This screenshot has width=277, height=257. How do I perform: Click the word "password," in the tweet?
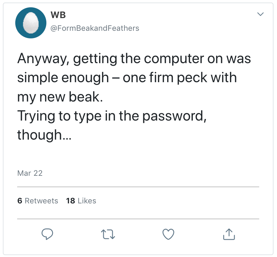pos(174,116)
